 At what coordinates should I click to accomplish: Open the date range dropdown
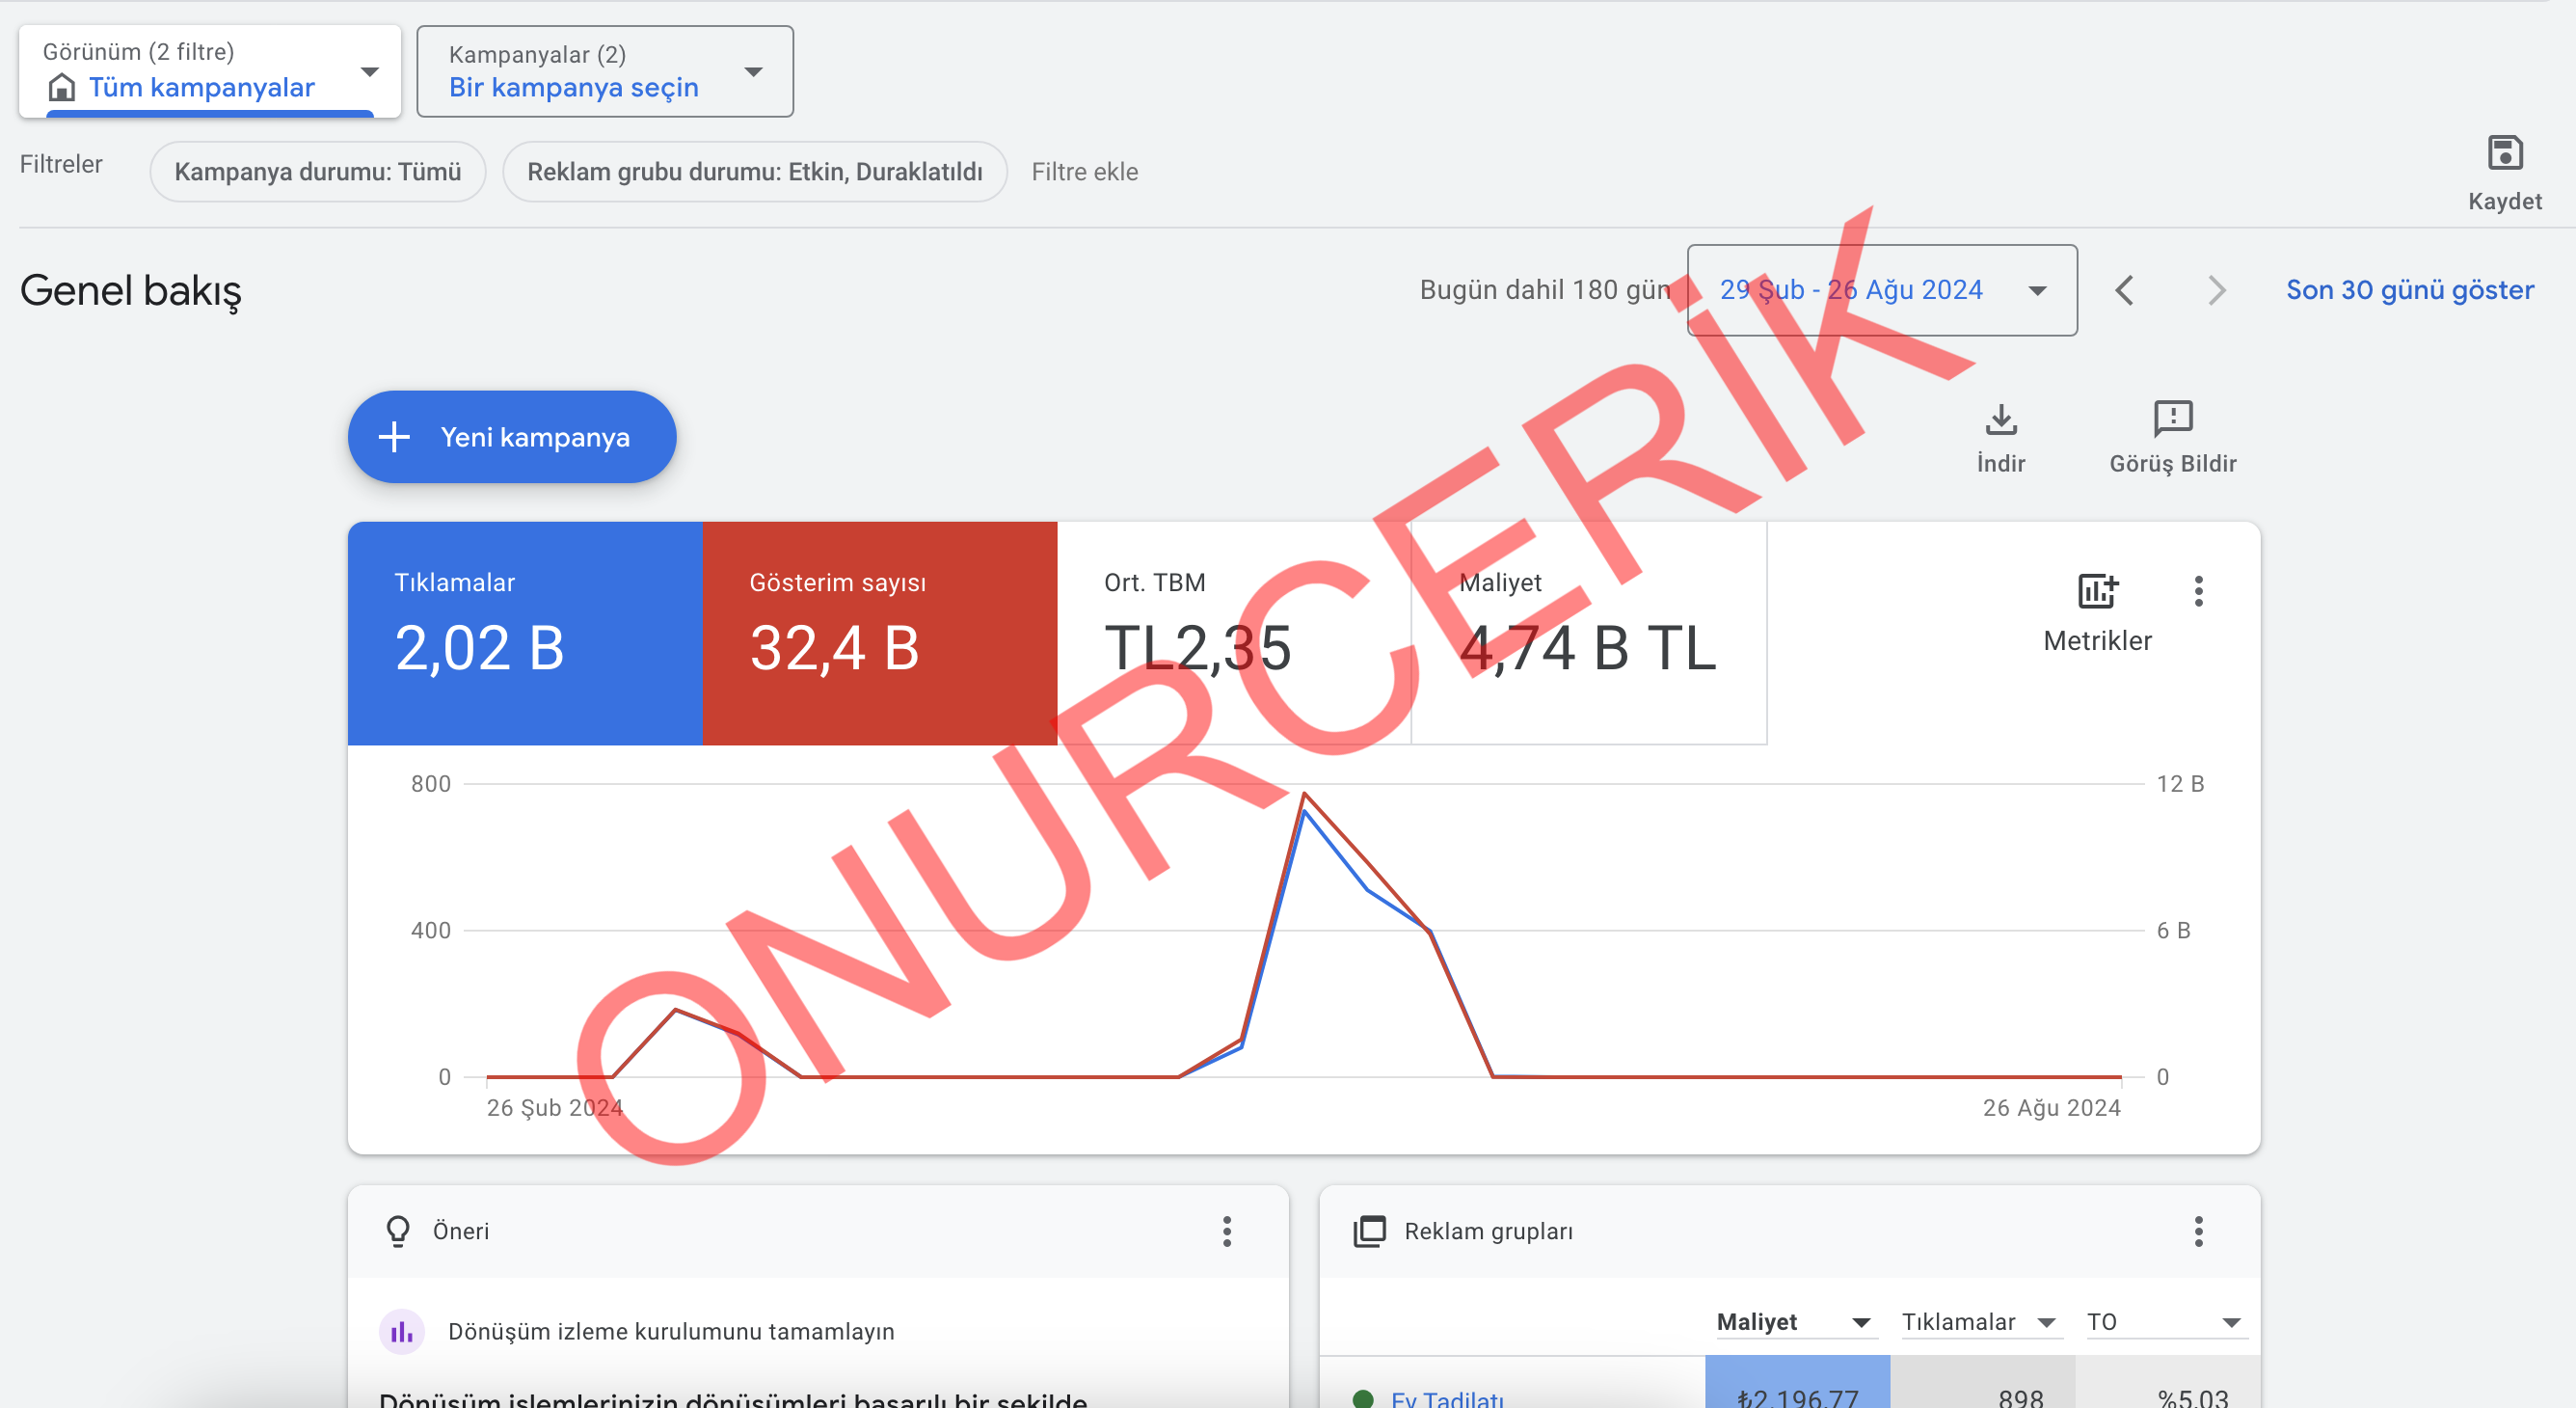click(x=1880, y=291)
